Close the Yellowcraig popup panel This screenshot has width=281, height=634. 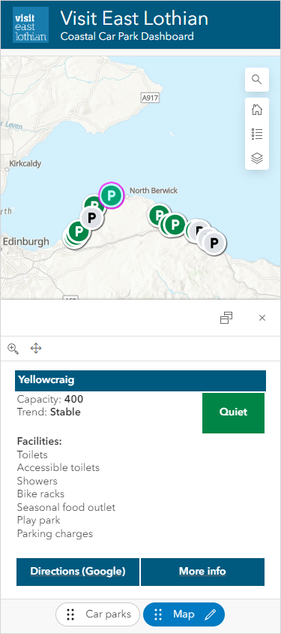pos(262,318)
